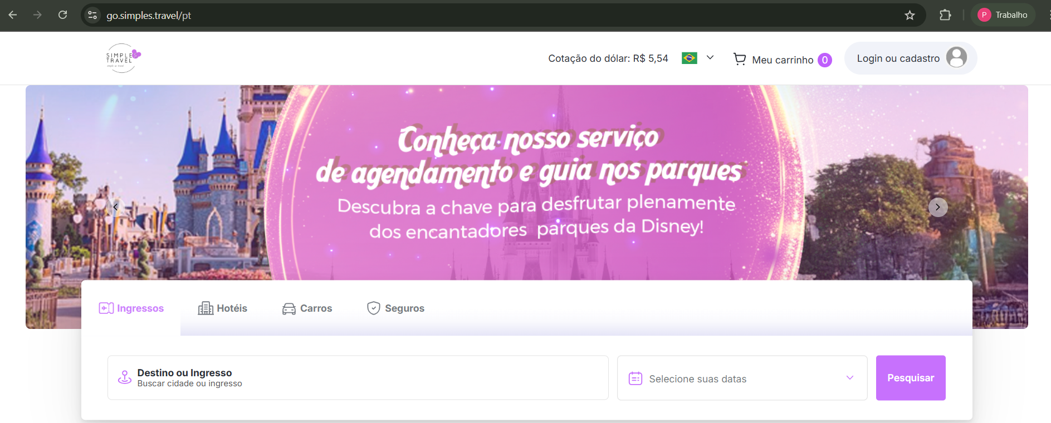
Task: Open the Simple Travel logo homepage
Action: click(123, 58)
